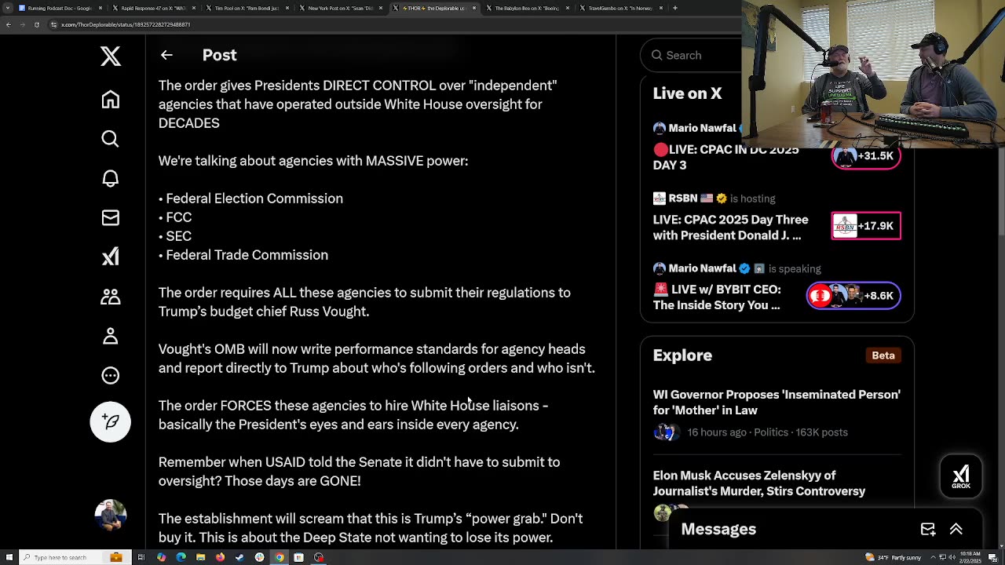Launch Microsoft Edge from taskbar
Screen dimensions: 1005x565
click(181, 557)
